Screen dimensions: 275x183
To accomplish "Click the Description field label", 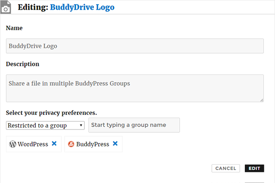I will (22, 64).
